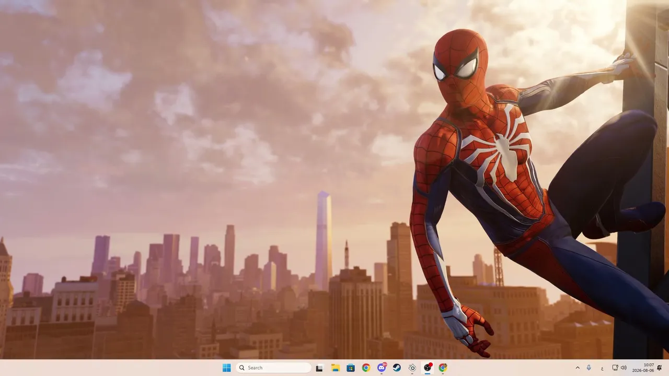
Task: Open the Chrome icon with profile badge
Action: (443, 368)
